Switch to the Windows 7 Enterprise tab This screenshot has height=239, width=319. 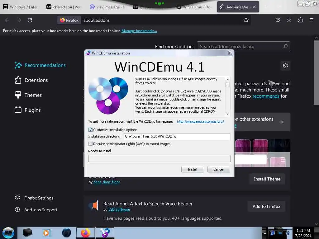21,7
